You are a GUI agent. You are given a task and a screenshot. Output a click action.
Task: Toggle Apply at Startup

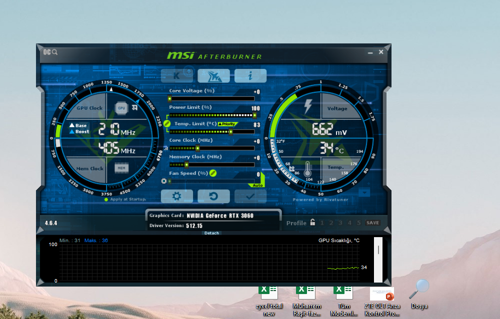(x=125, y=199)
